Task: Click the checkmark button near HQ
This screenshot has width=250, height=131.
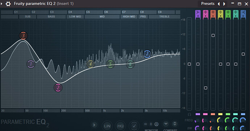Action: click(x=134, y=126)
